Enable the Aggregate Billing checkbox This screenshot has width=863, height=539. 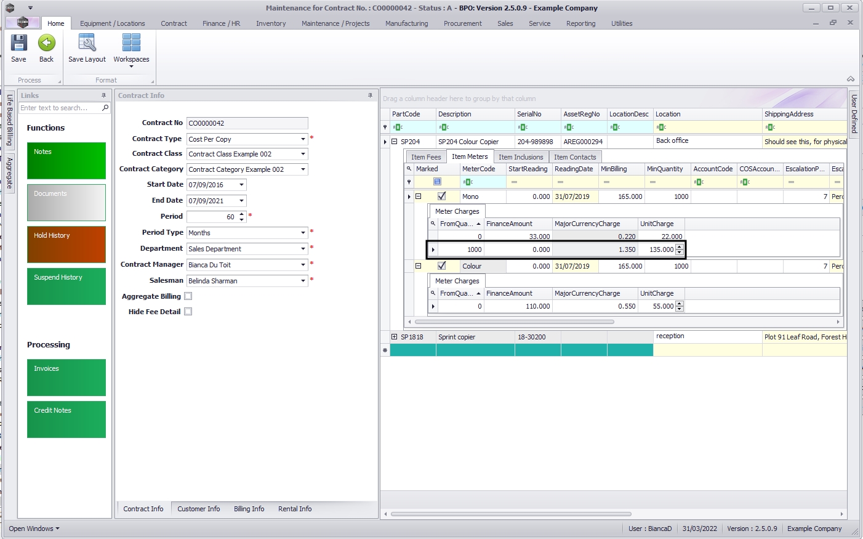point(188,296)
